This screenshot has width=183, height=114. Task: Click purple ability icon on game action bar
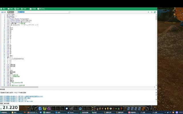pyautogui.click(x=49, y=109)
